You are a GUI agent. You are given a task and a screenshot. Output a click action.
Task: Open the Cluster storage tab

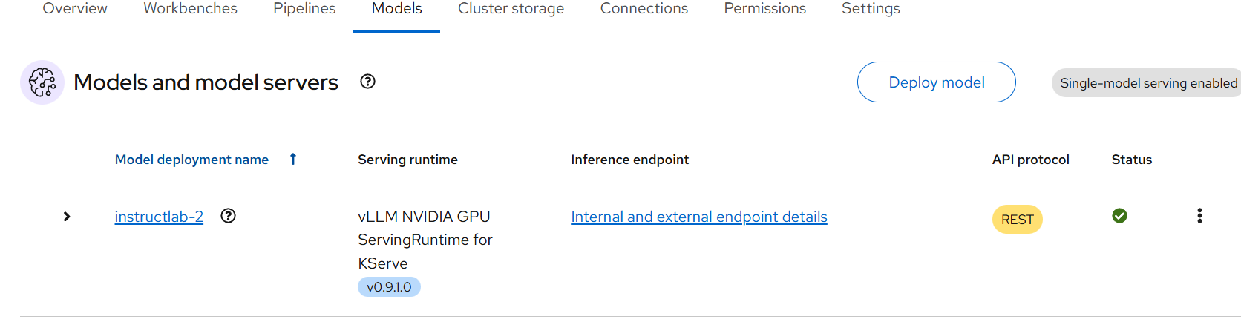[x=511, y=9]
